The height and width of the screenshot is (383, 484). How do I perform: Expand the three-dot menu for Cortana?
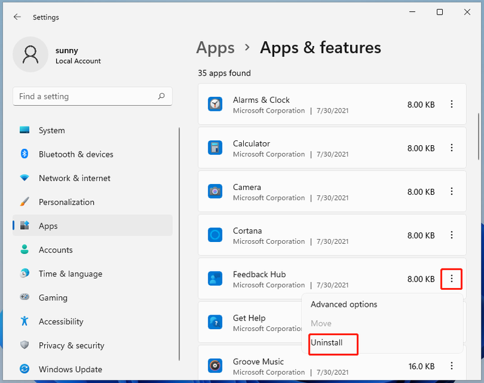[451, 235]
